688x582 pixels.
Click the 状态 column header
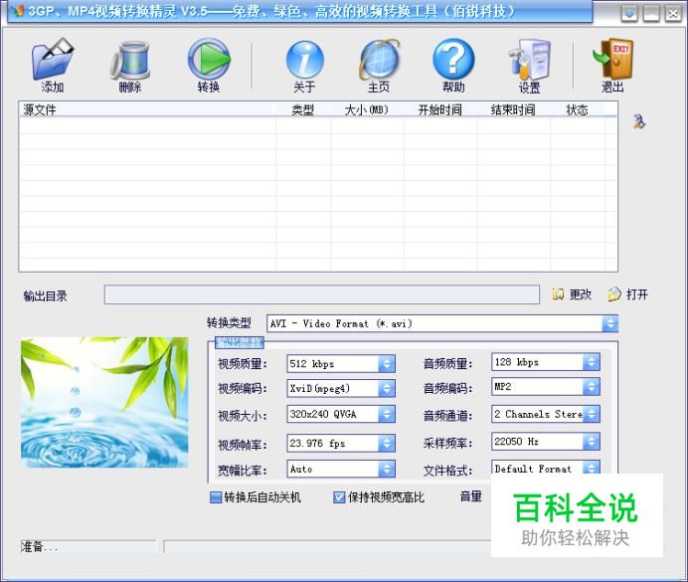coord(578,109)
